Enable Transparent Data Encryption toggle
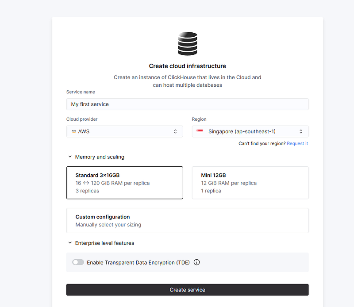The width and height of the screenshot is (354, 307). click(78, 262)
